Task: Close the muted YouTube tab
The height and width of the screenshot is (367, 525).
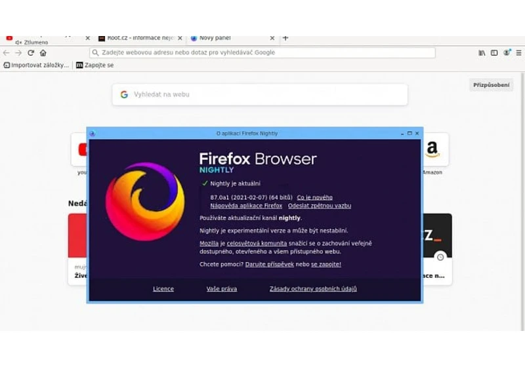Action: click(88, 38)
